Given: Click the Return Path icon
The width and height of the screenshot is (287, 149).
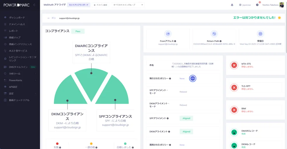Looking at the screenshot, I should (x=214, y=34).
